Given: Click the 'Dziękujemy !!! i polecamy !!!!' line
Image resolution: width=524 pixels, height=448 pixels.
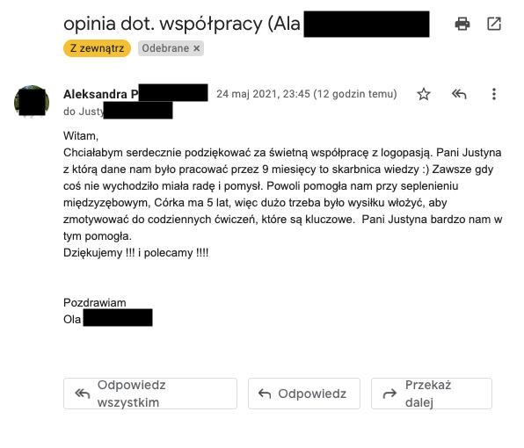Looking at the screenshot, I should coord(135,253).
